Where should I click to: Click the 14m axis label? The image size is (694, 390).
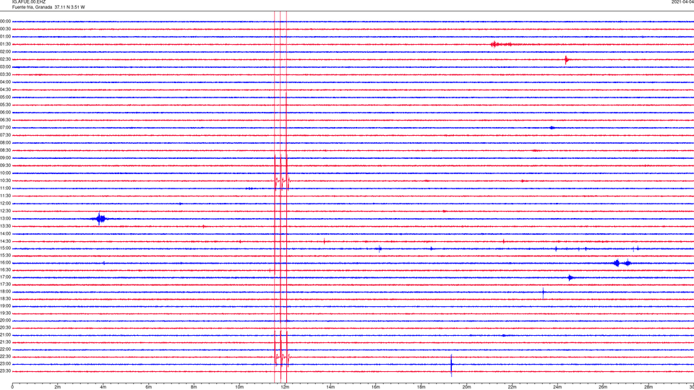(x=330, y=387)
